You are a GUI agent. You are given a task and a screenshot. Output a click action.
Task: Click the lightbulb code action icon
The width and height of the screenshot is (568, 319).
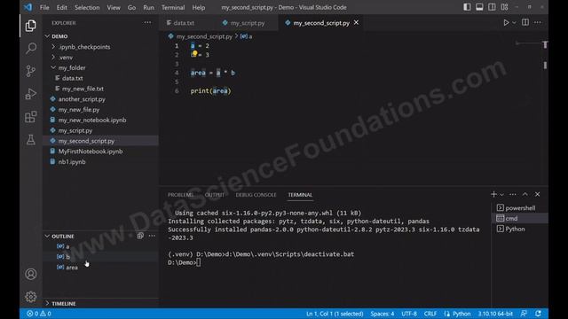click(x=195, y=53)
